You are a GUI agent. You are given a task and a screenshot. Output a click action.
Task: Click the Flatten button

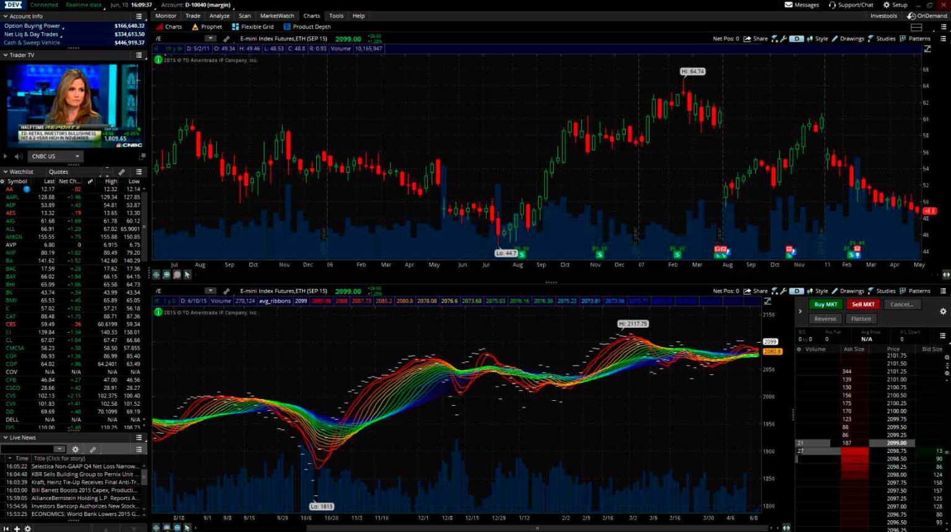point(861,319)
